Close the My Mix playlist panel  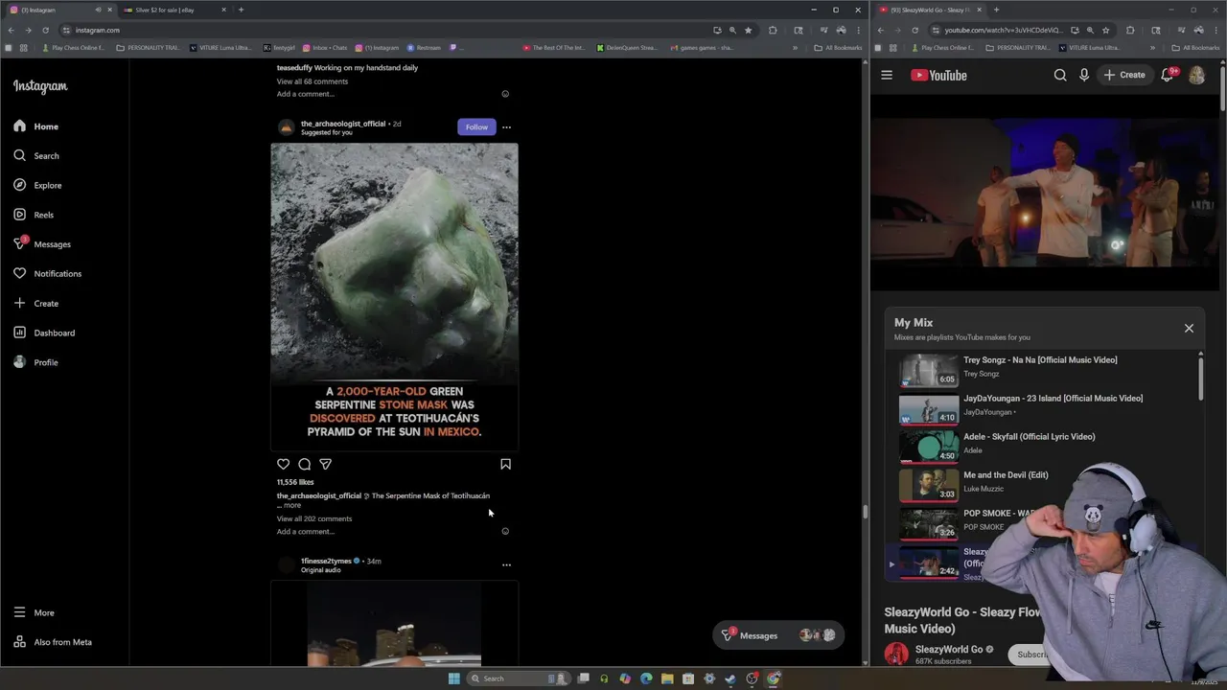click(x=1189, y=328)
